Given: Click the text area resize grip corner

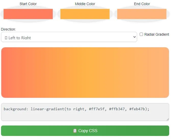Looking at the screenshot, I should tap(168, 119).
